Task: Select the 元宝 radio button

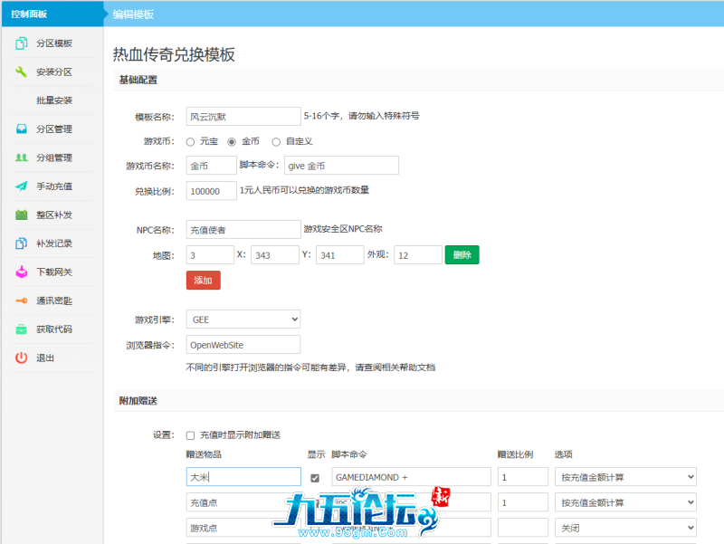Action: pos(190,142)
